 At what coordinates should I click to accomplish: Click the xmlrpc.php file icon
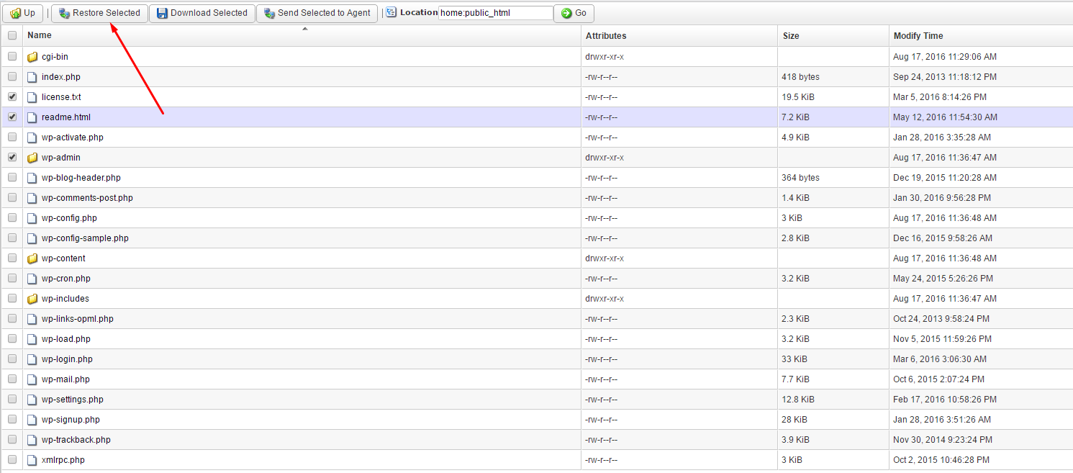(32, 460)
